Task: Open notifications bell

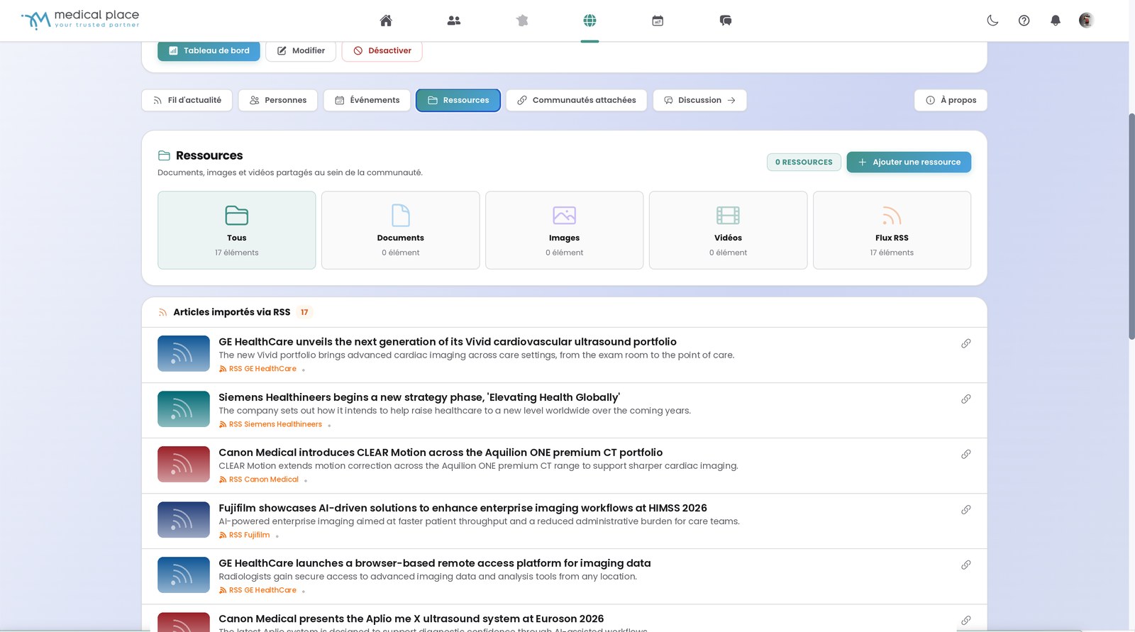Action: coord(1056,21)
